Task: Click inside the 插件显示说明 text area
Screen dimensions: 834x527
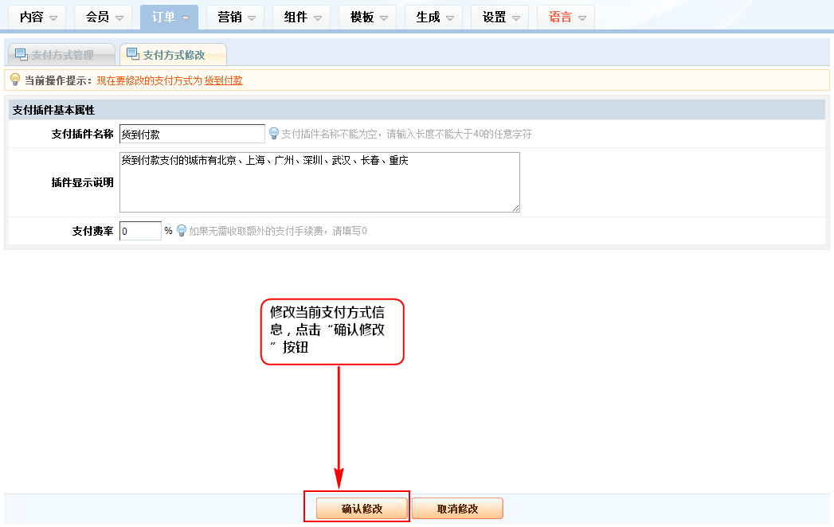Action: [x=319, y=182]
